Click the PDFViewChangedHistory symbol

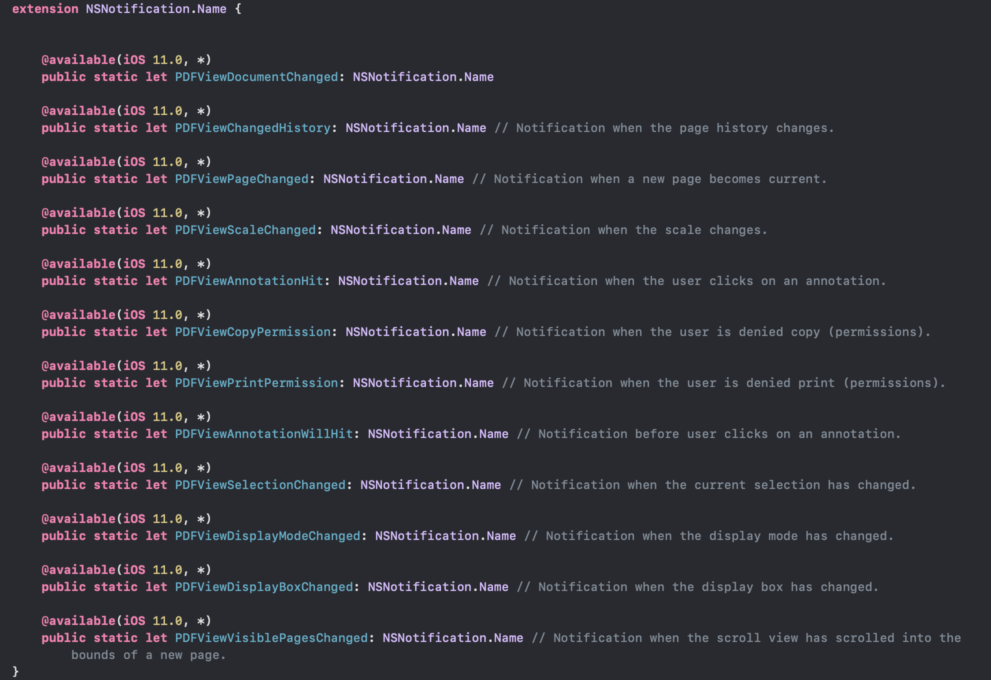pos(252,128)
